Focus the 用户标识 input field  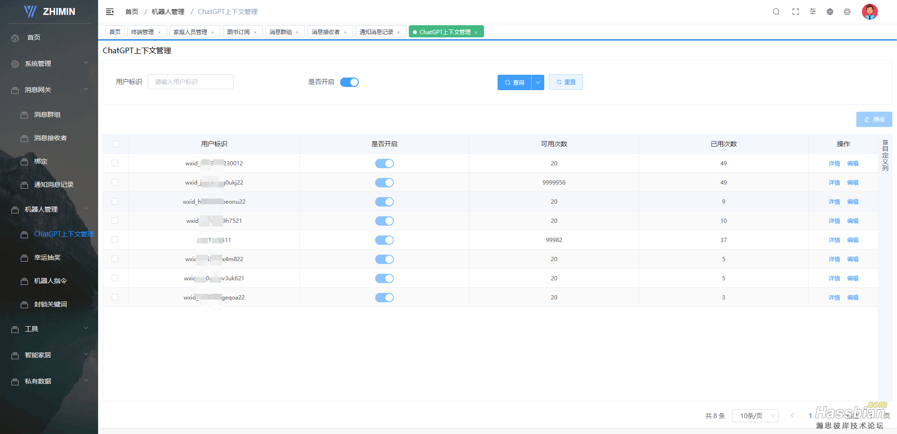click(191, 82)
